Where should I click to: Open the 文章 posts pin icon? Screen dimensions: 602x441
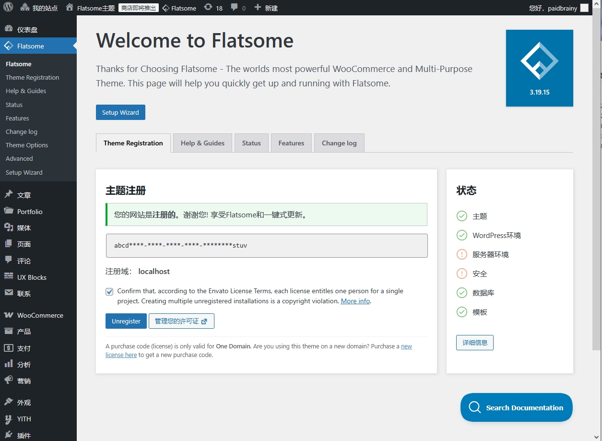pos(9,195)
